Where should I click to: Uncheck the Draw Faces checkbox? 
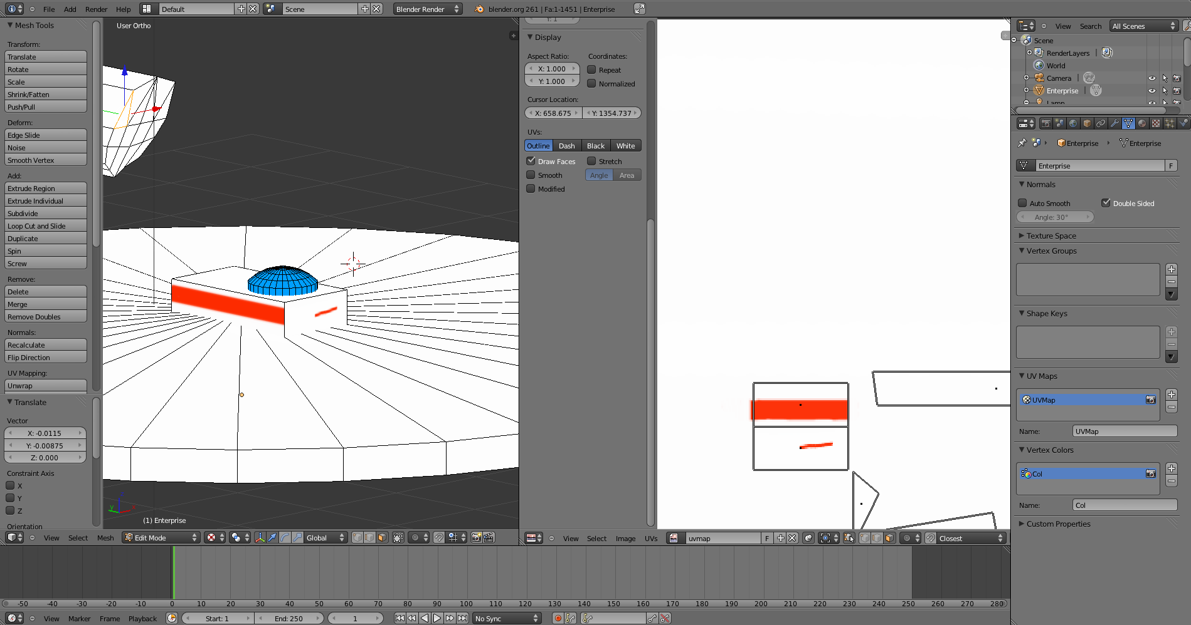(x=531, y=161)
